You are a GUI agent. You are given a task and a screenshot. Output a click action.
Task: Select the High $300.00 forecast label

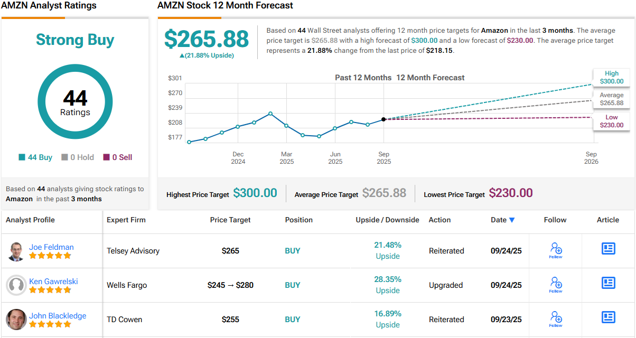pyautogui.click(x=612, y=78)
